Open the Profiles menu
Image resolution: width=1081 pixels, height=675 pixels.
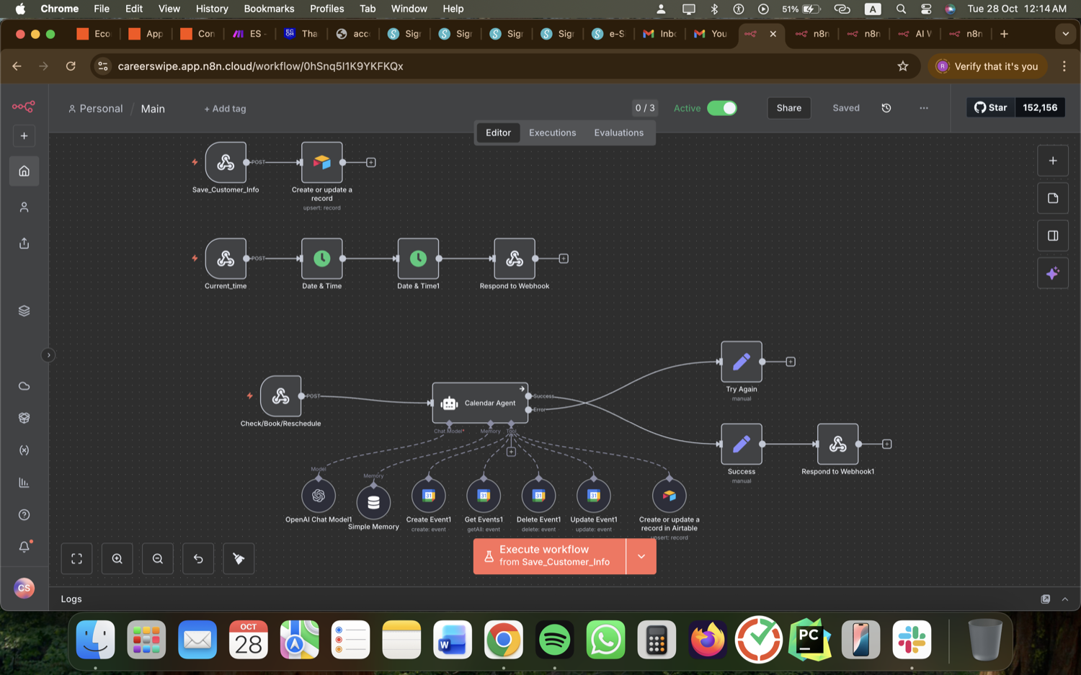point(327,9)
